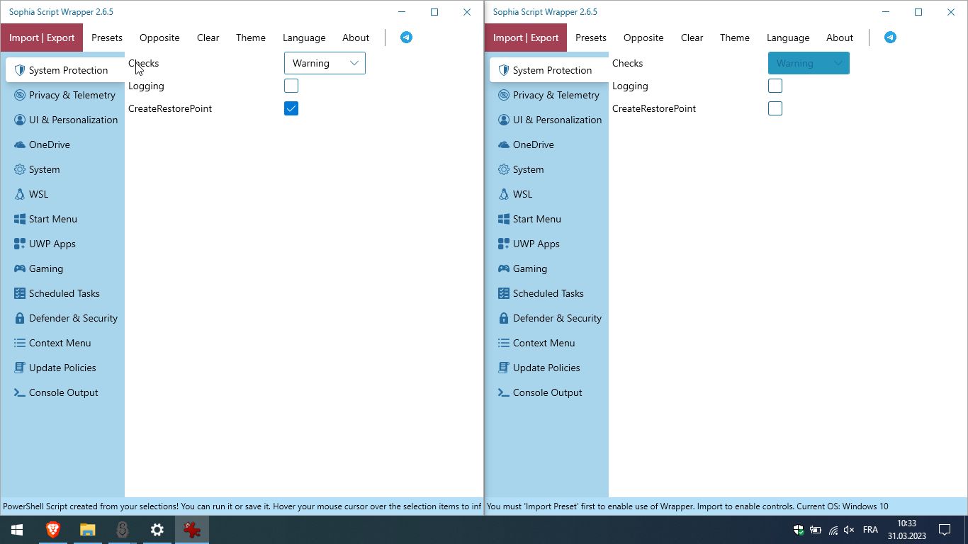Open the Privacy & Telemetry section

[72, 95]
